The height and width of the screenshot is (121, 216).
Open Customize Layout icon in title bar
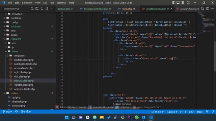[x=188, y=3]
